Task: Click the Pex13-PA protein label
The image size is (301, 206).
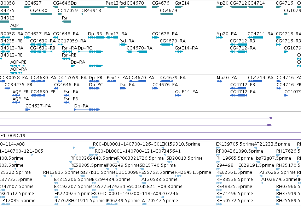Action: (117, 78)
